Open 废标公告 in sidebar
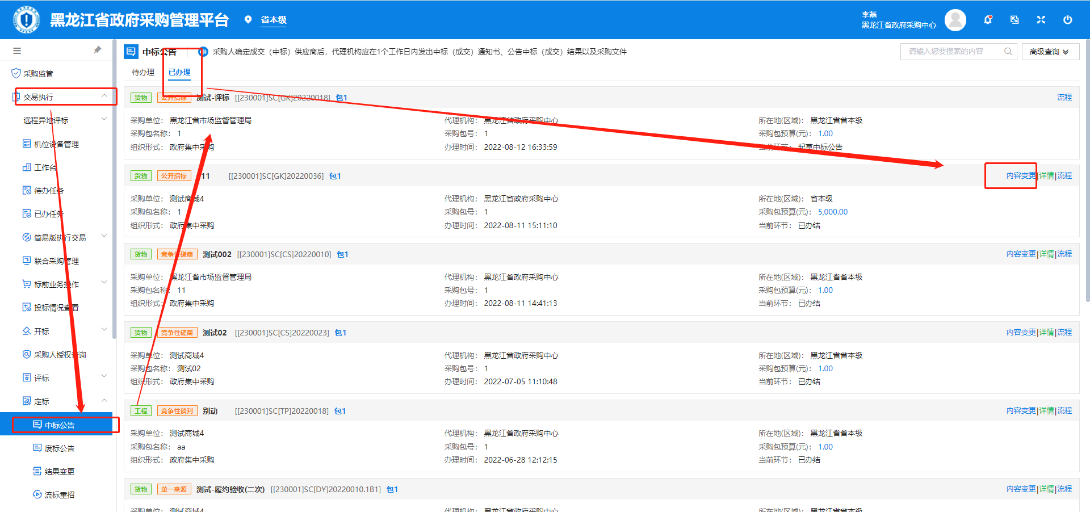The width and height of the screenshot is (1090, 512). [x=60, y=448]
